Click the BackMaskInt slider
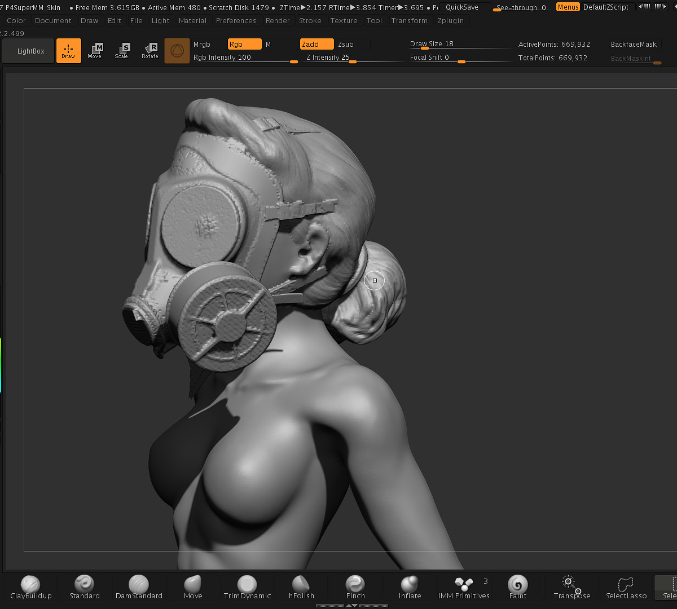Screen dimensions: 677x609 click(635, 59)
